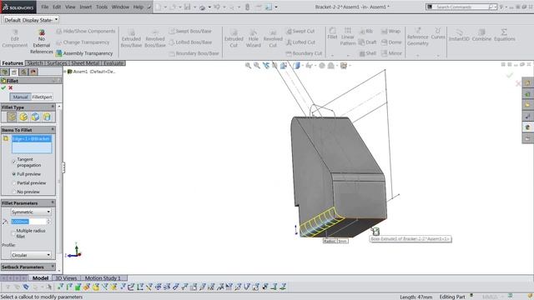
Task: Select the constant size fillet type icon
Action: 12,117
